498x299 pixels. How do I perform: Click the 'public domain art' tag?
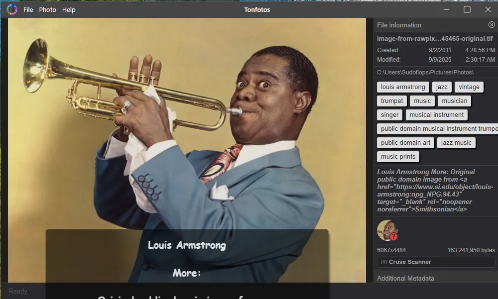point(405,143)
